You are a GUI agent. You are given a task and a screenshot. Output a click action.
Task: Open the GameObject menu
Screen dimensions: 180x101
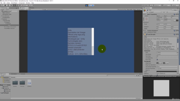coord(14,3)
